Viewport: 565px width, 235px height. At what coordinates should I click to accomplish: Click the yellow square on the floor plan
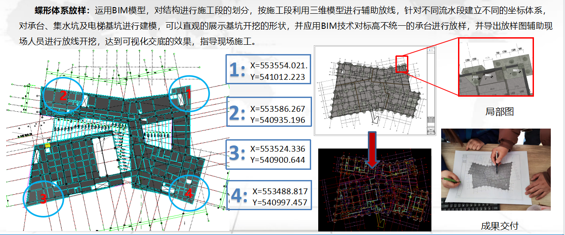point(47,145)
